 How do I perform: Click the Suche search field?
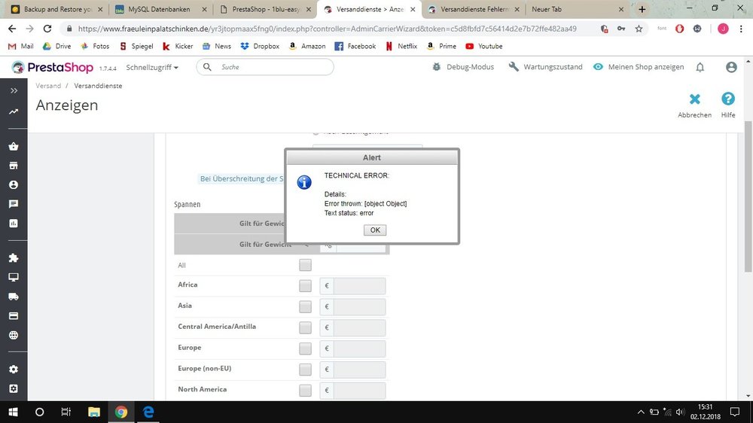[x=265, y=67]
